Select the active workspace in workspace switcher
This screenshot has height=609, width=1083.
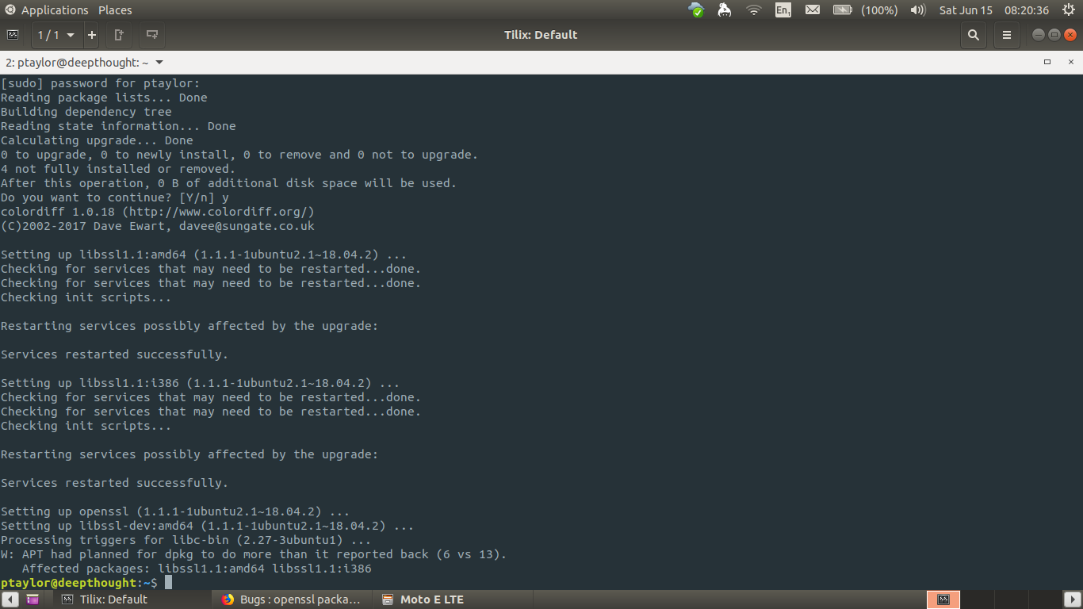[x=943, y=599]
